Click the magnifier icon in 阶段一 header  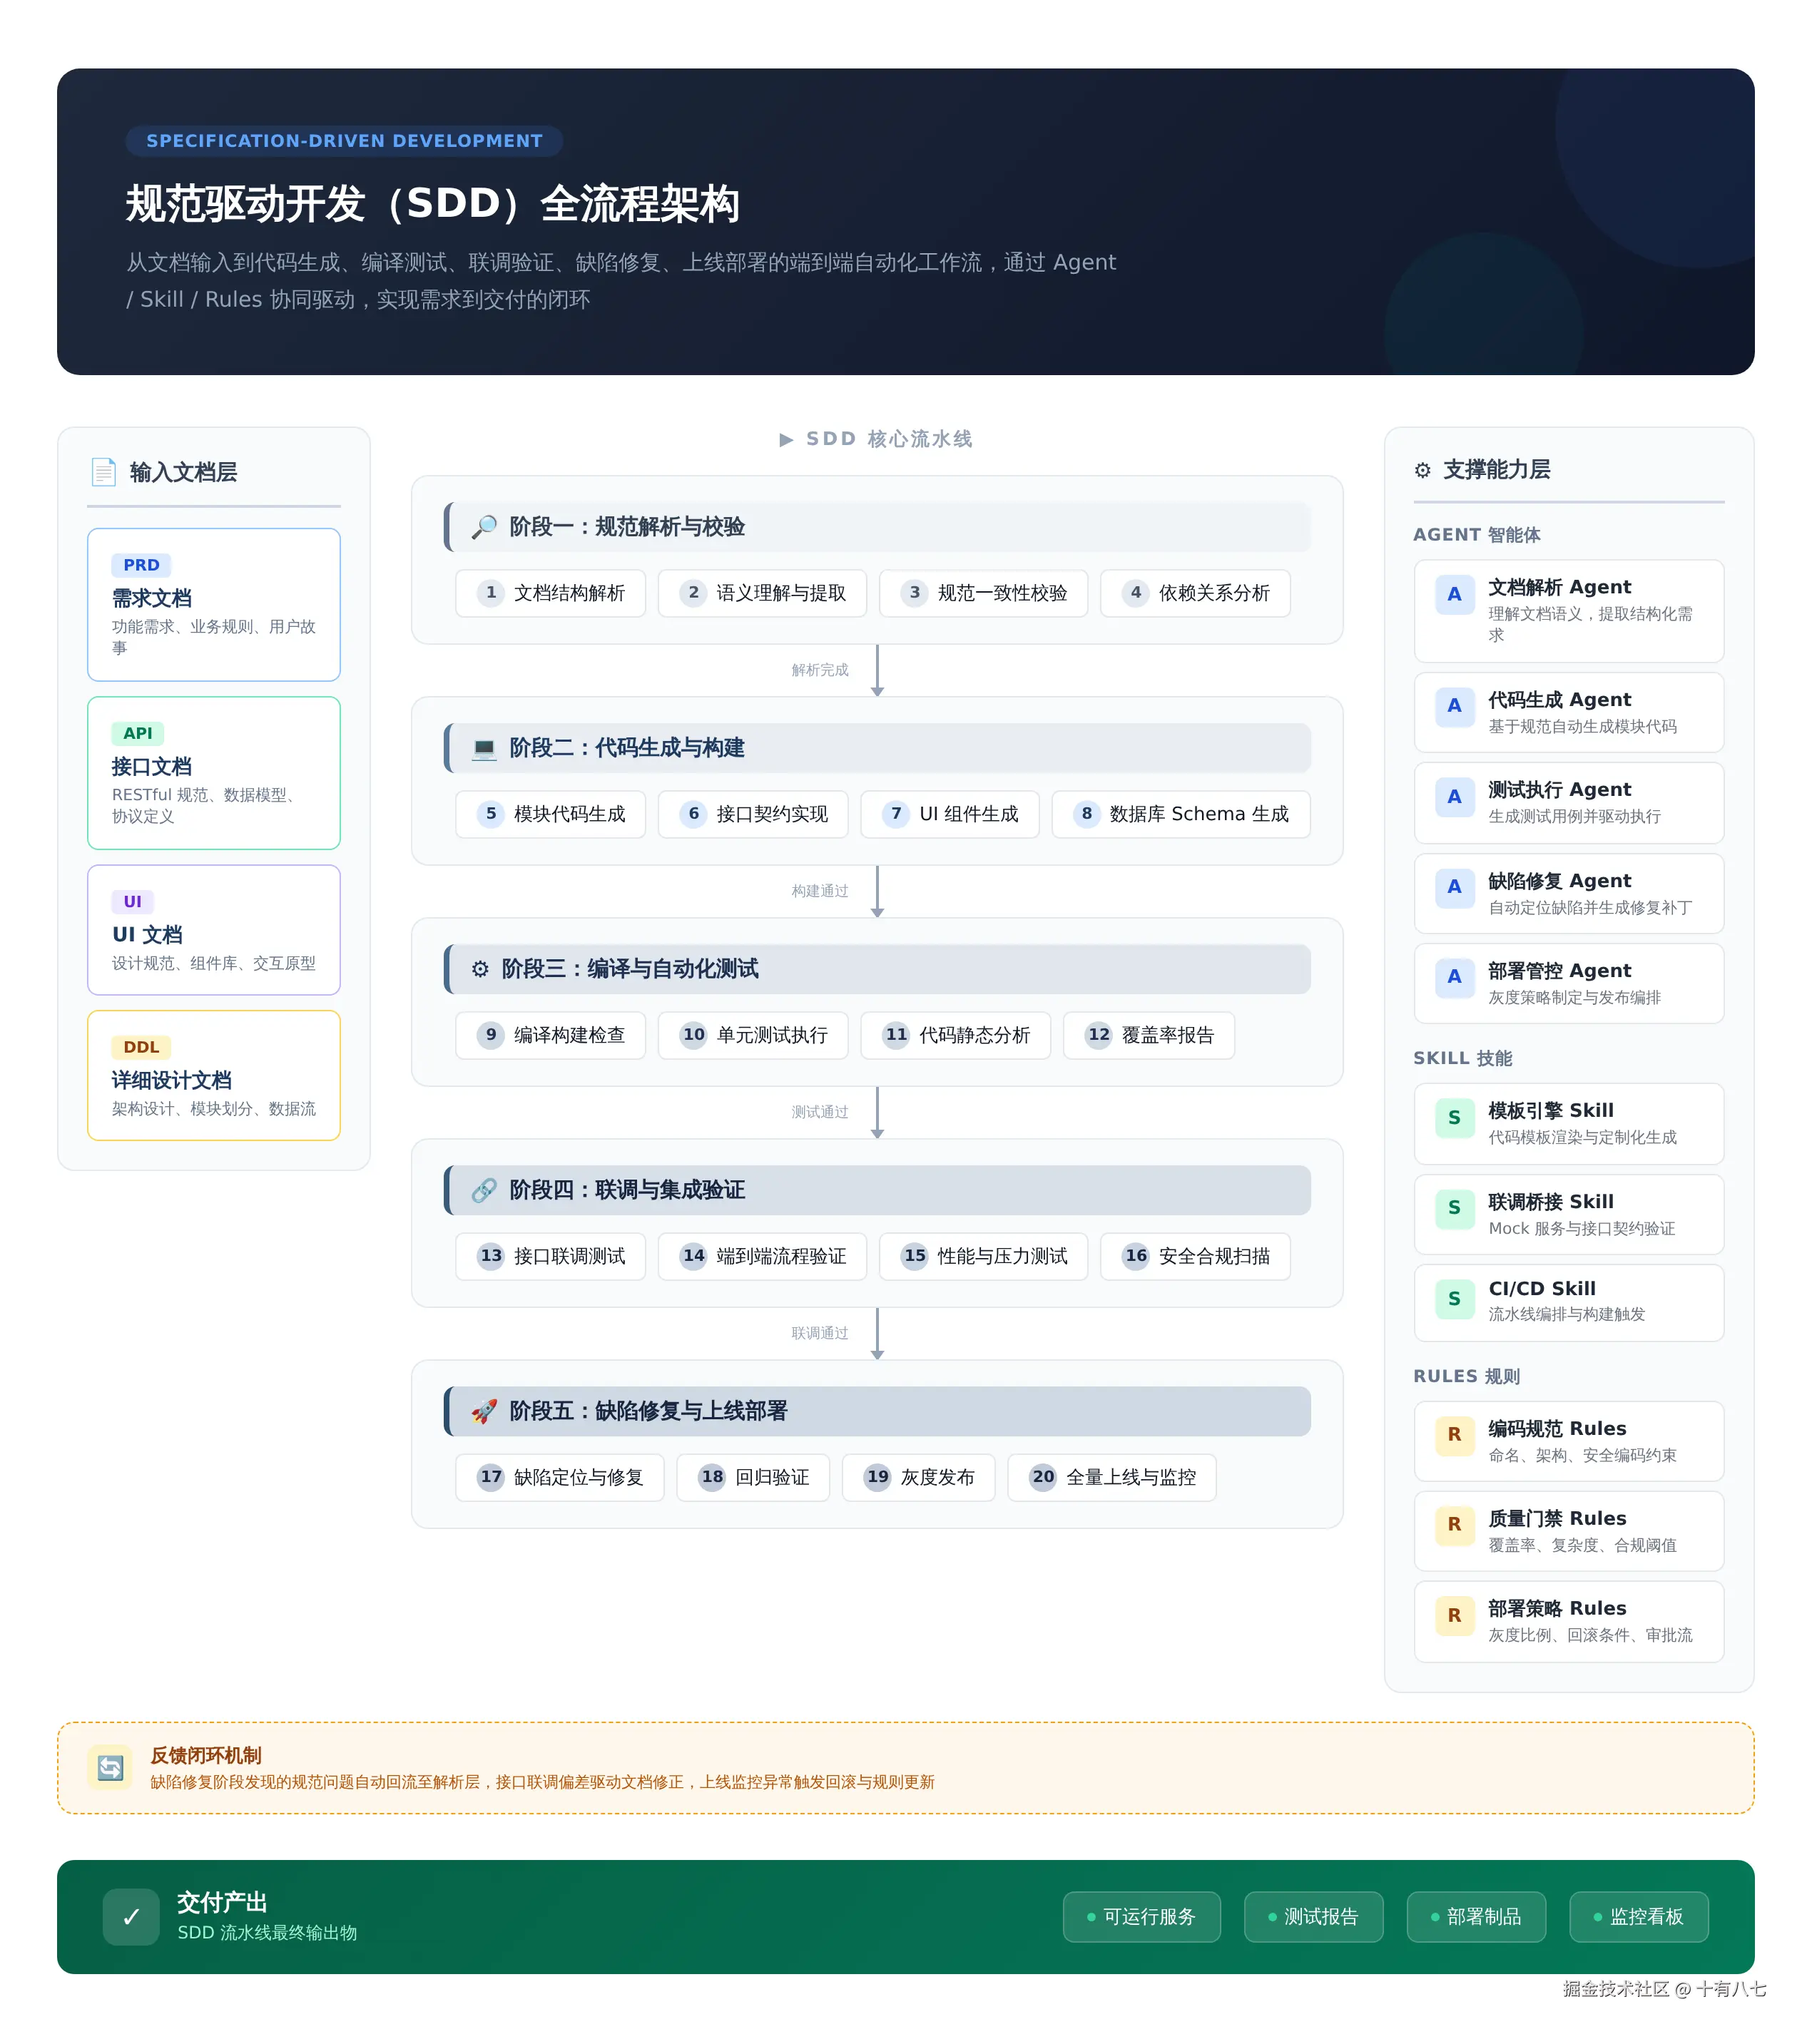[484, 527]
